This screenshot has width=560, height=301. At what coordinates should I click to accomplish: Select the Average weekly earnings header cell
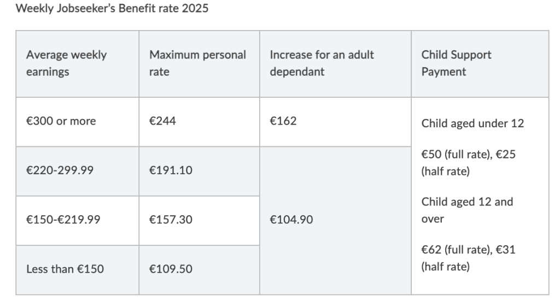[78, 64]
